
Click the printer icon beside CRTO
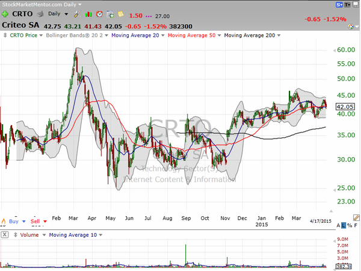point(40,14)
